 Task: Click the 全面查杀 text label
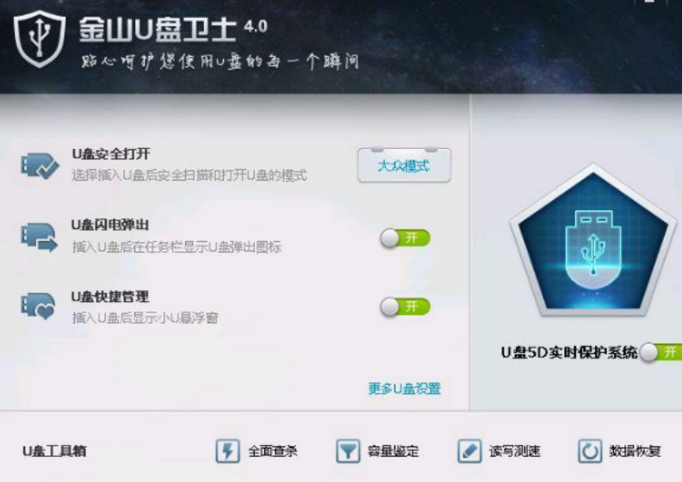point(273,451)
